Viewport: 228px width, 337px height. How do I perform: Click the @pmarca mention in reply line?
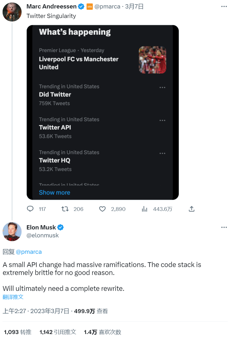[29, 252]
